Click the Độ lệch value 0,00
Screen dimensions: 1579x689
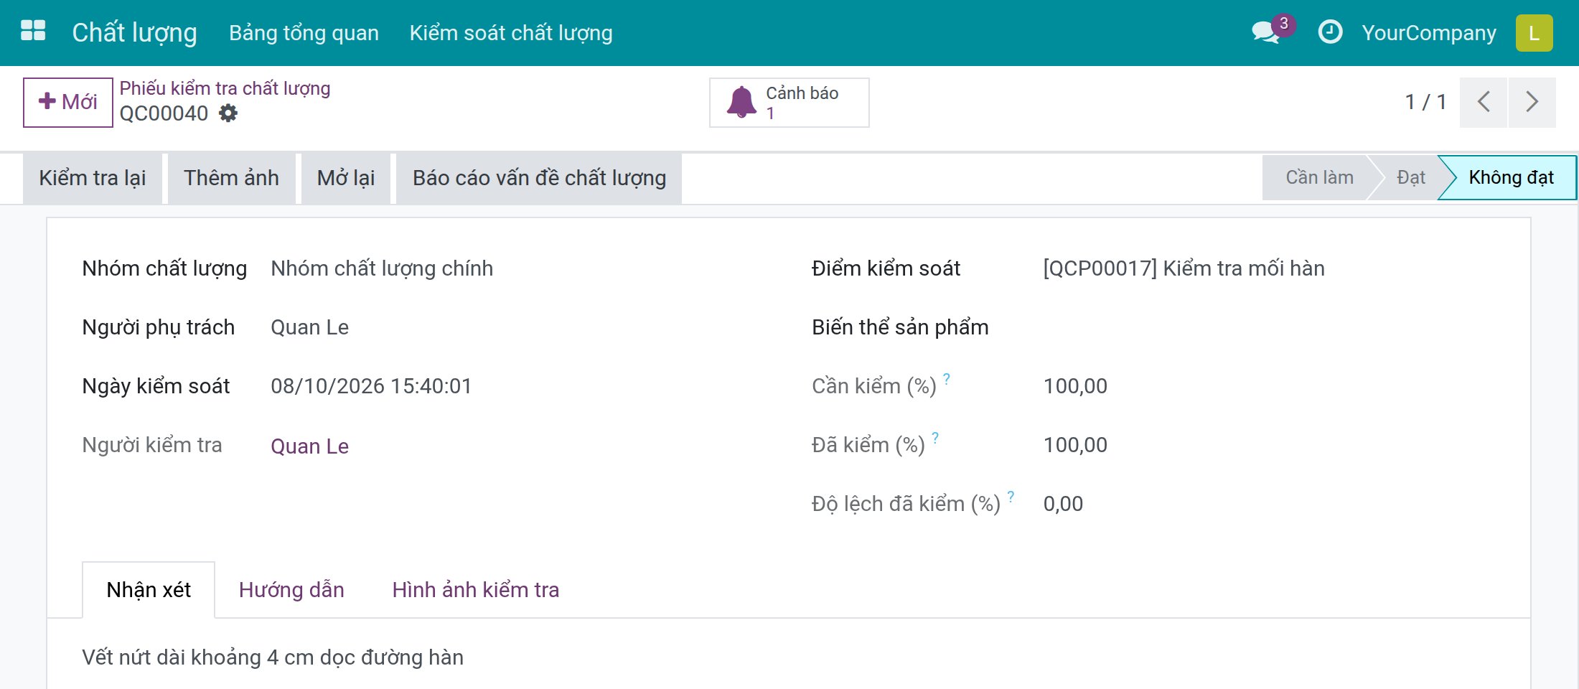(1063, 504)
